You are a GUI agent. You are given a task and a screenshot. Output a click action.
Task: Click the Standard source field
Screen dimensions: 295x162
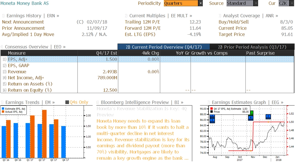click(x=240, y=3)
